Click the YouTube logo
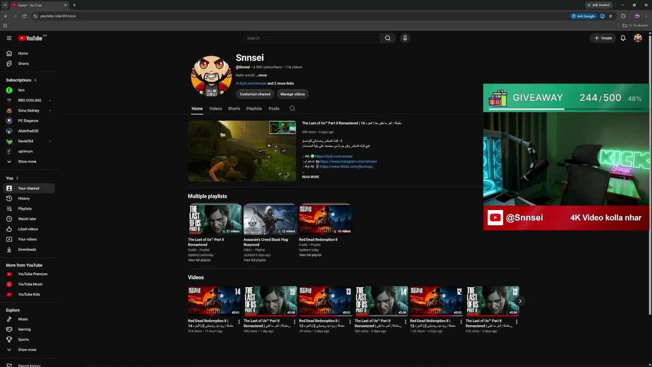 point(32,38)
